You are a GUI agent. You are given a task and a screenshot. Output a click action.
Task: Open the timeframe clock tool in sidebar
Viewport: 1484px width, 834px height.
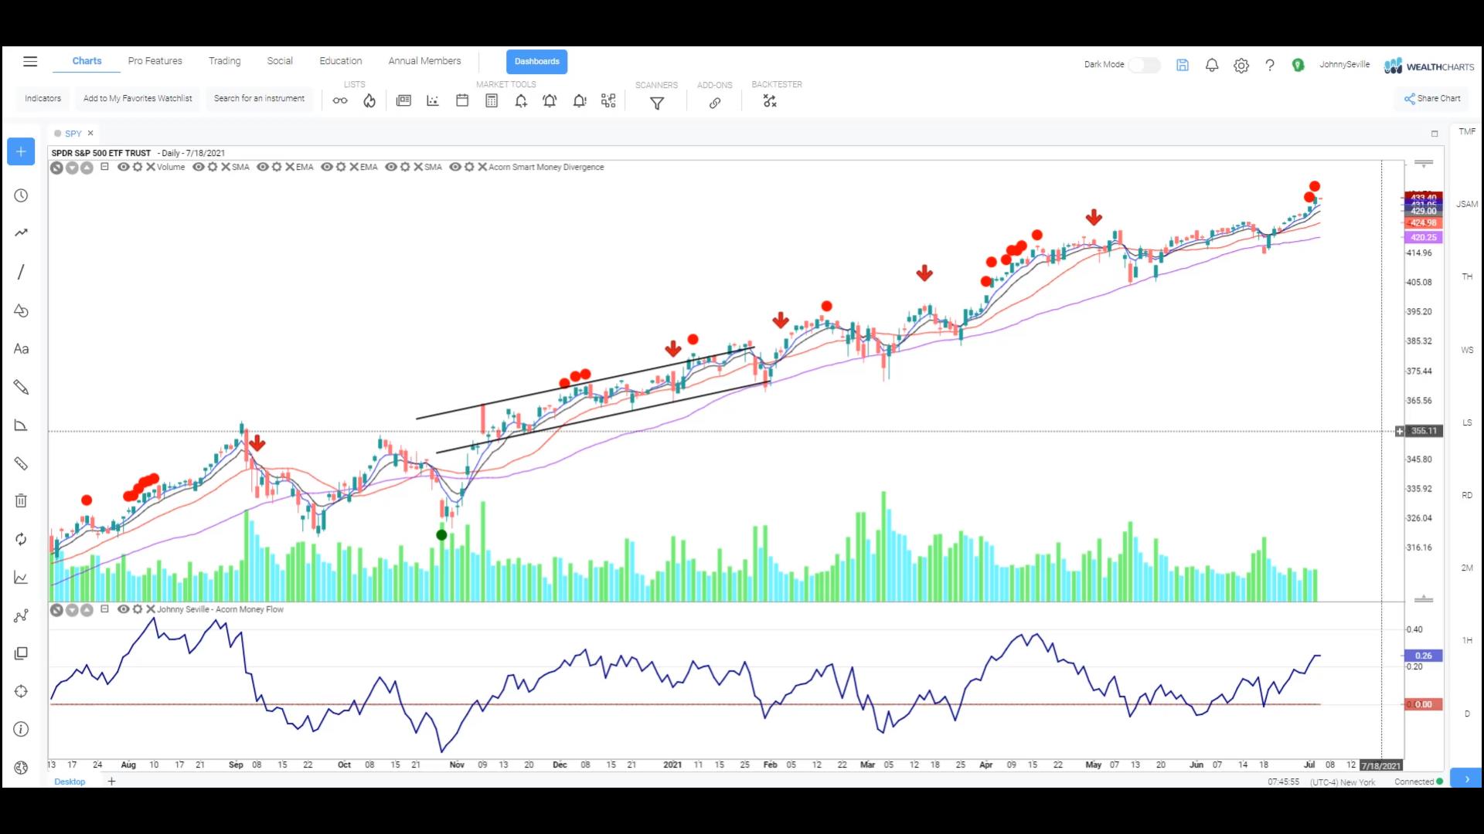pyautogui.click(x=21, y=196)
